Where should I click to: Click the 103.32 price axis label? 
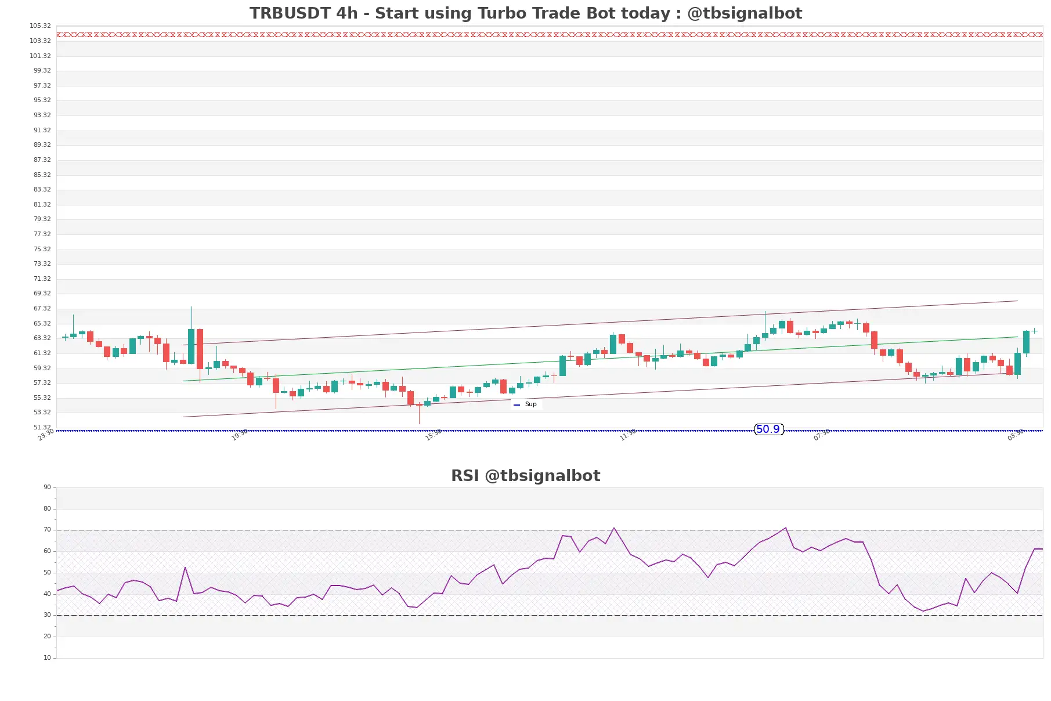pyautogui.click(x=41, y=41)
